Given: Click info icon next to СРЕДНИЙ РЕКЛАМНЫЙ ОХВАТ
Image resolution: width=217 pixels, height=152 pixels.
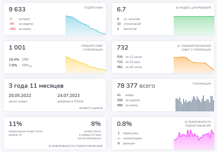Looking at the screenshot, I should (178, 46).
